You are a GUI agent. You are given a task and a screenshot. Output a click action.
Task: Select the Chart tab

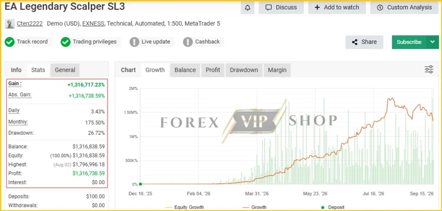coord(128,70)
